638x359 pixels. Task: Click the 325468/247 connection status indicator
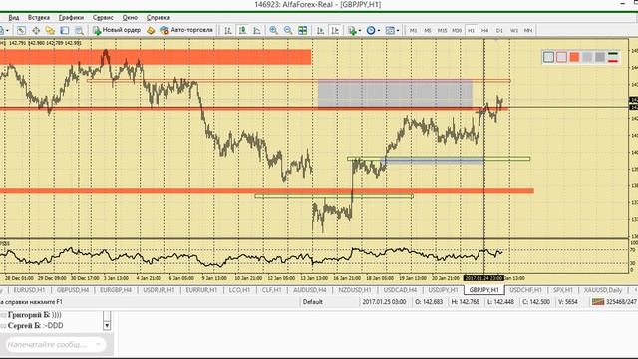click(614, 302)
